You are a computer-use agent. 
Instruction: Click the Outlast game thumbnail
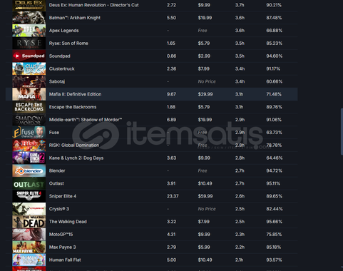click(29, 183)
